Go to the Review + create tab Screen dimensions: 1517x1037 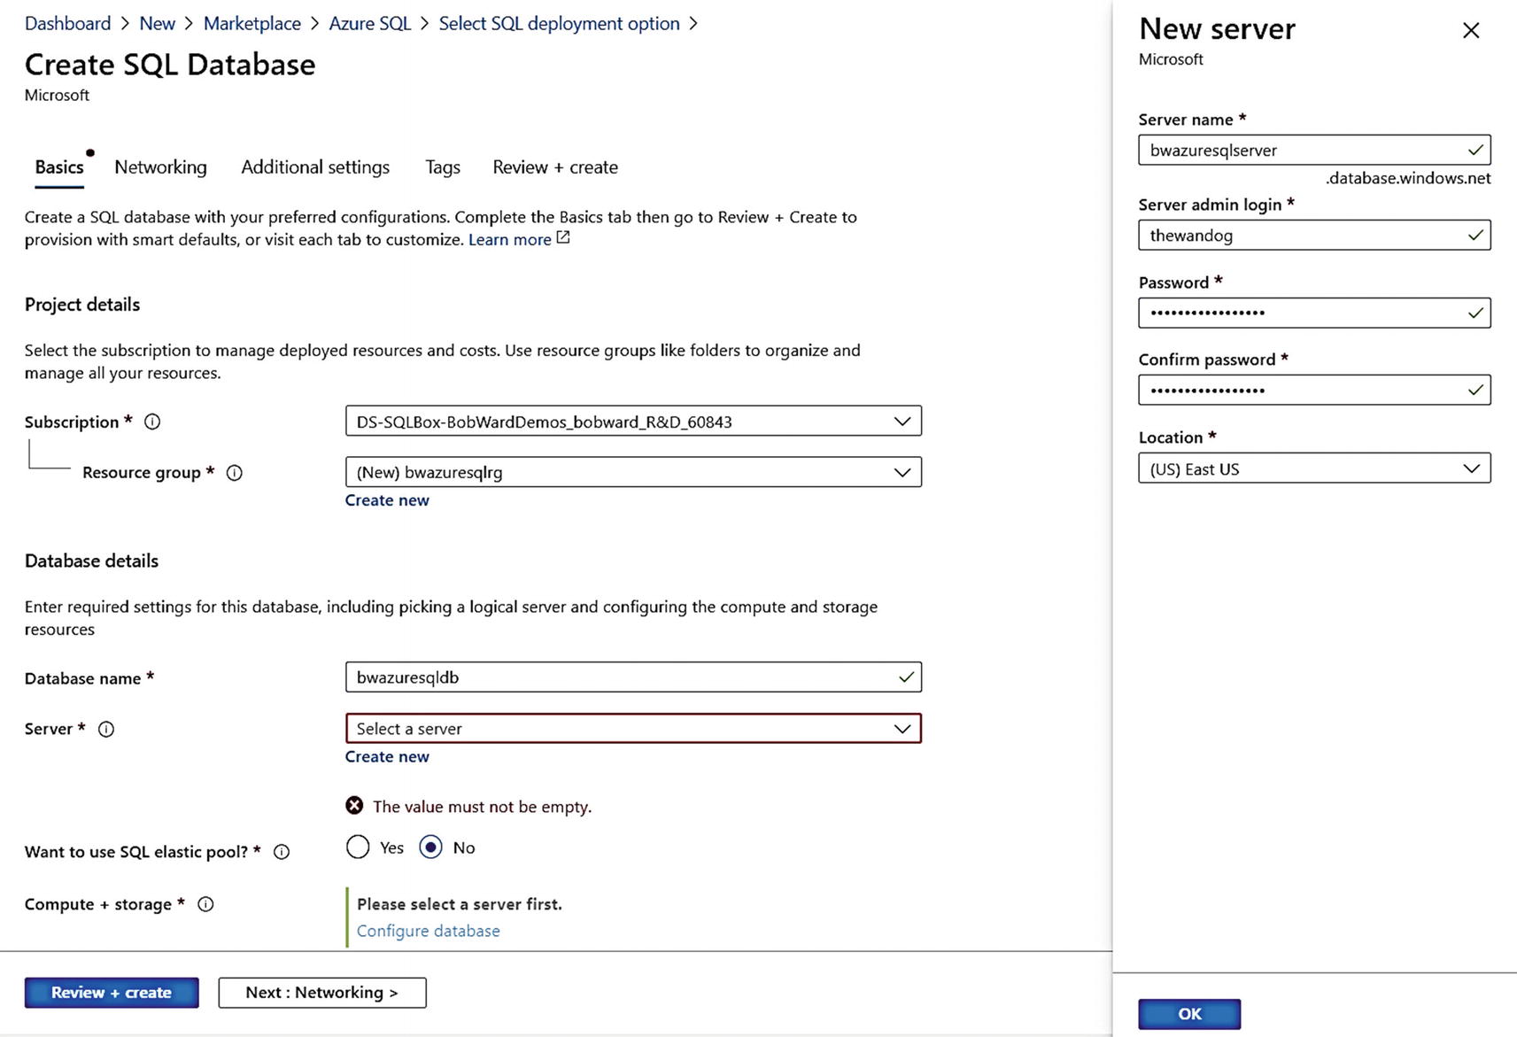[x=555, y=167]
